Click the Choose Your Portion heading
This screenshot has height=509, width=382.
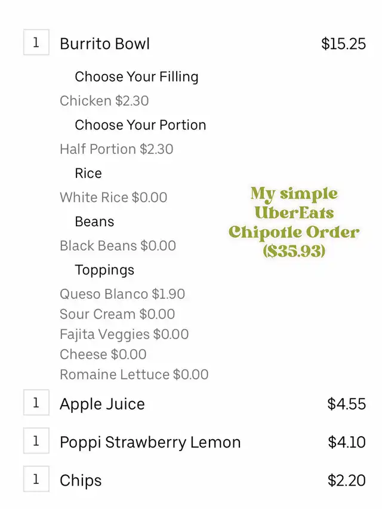pos(140,125)
